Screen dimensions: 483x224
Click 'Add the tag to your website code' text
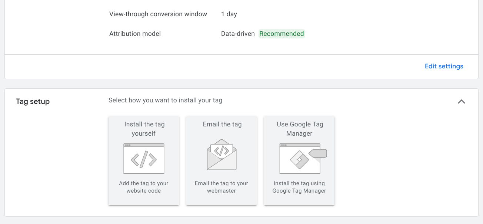tap(144, 187)
